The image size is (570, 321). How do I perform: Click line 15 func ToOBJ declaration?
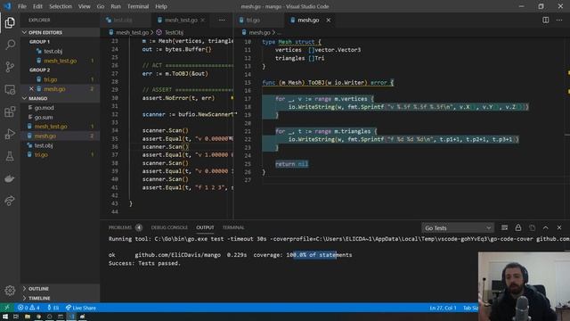(328, 83)
